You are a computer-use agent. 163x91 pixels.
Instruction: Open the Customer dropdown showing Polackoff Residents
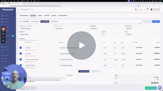[36, 29]
